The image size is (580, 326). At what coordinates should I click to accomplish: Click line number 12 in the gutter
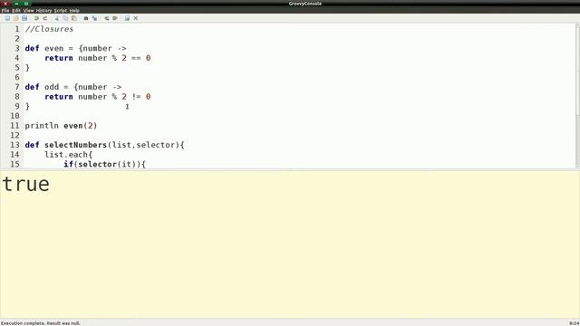point(14,135)
